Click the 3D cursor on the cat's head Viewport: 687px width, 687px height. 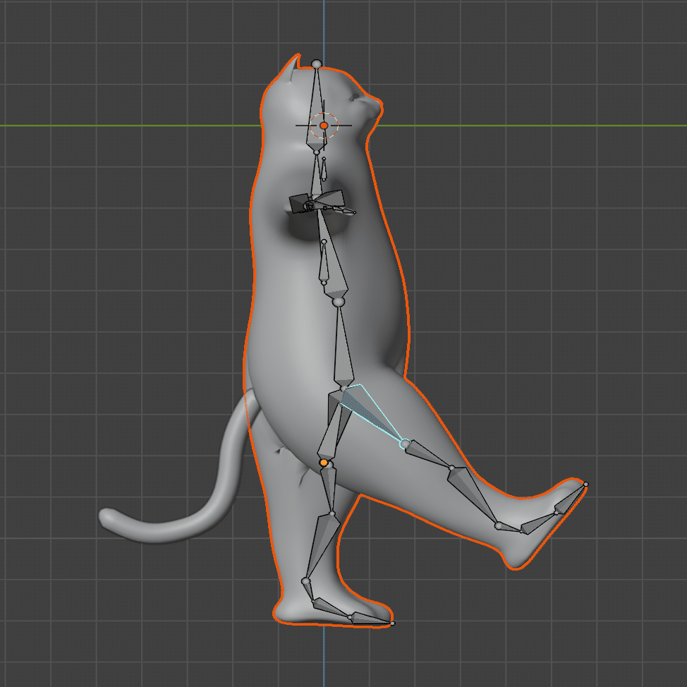(x=324, y=126)
